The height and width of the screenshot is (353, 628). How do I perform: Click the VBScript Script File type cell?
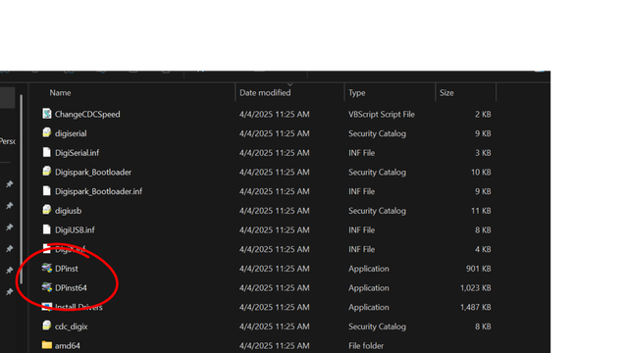click(x=382, y=114)
